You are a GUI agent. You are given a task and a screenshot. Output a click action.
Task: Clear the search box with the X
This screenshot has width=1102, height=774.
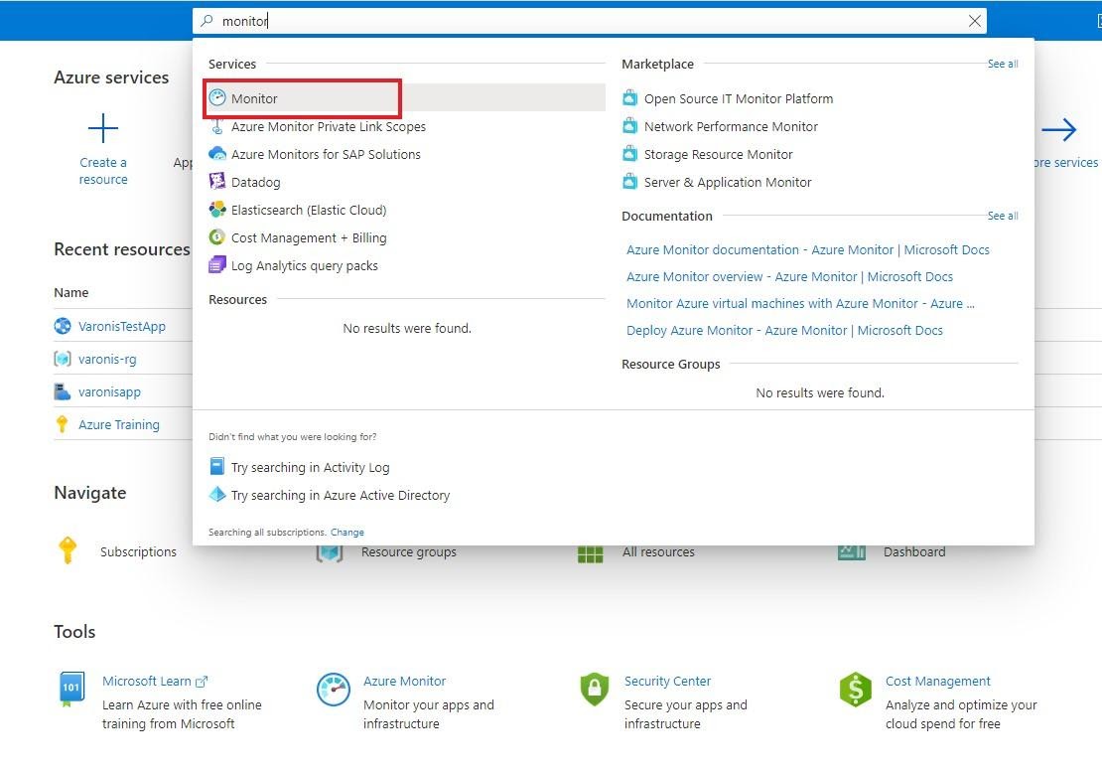point(974,20)
